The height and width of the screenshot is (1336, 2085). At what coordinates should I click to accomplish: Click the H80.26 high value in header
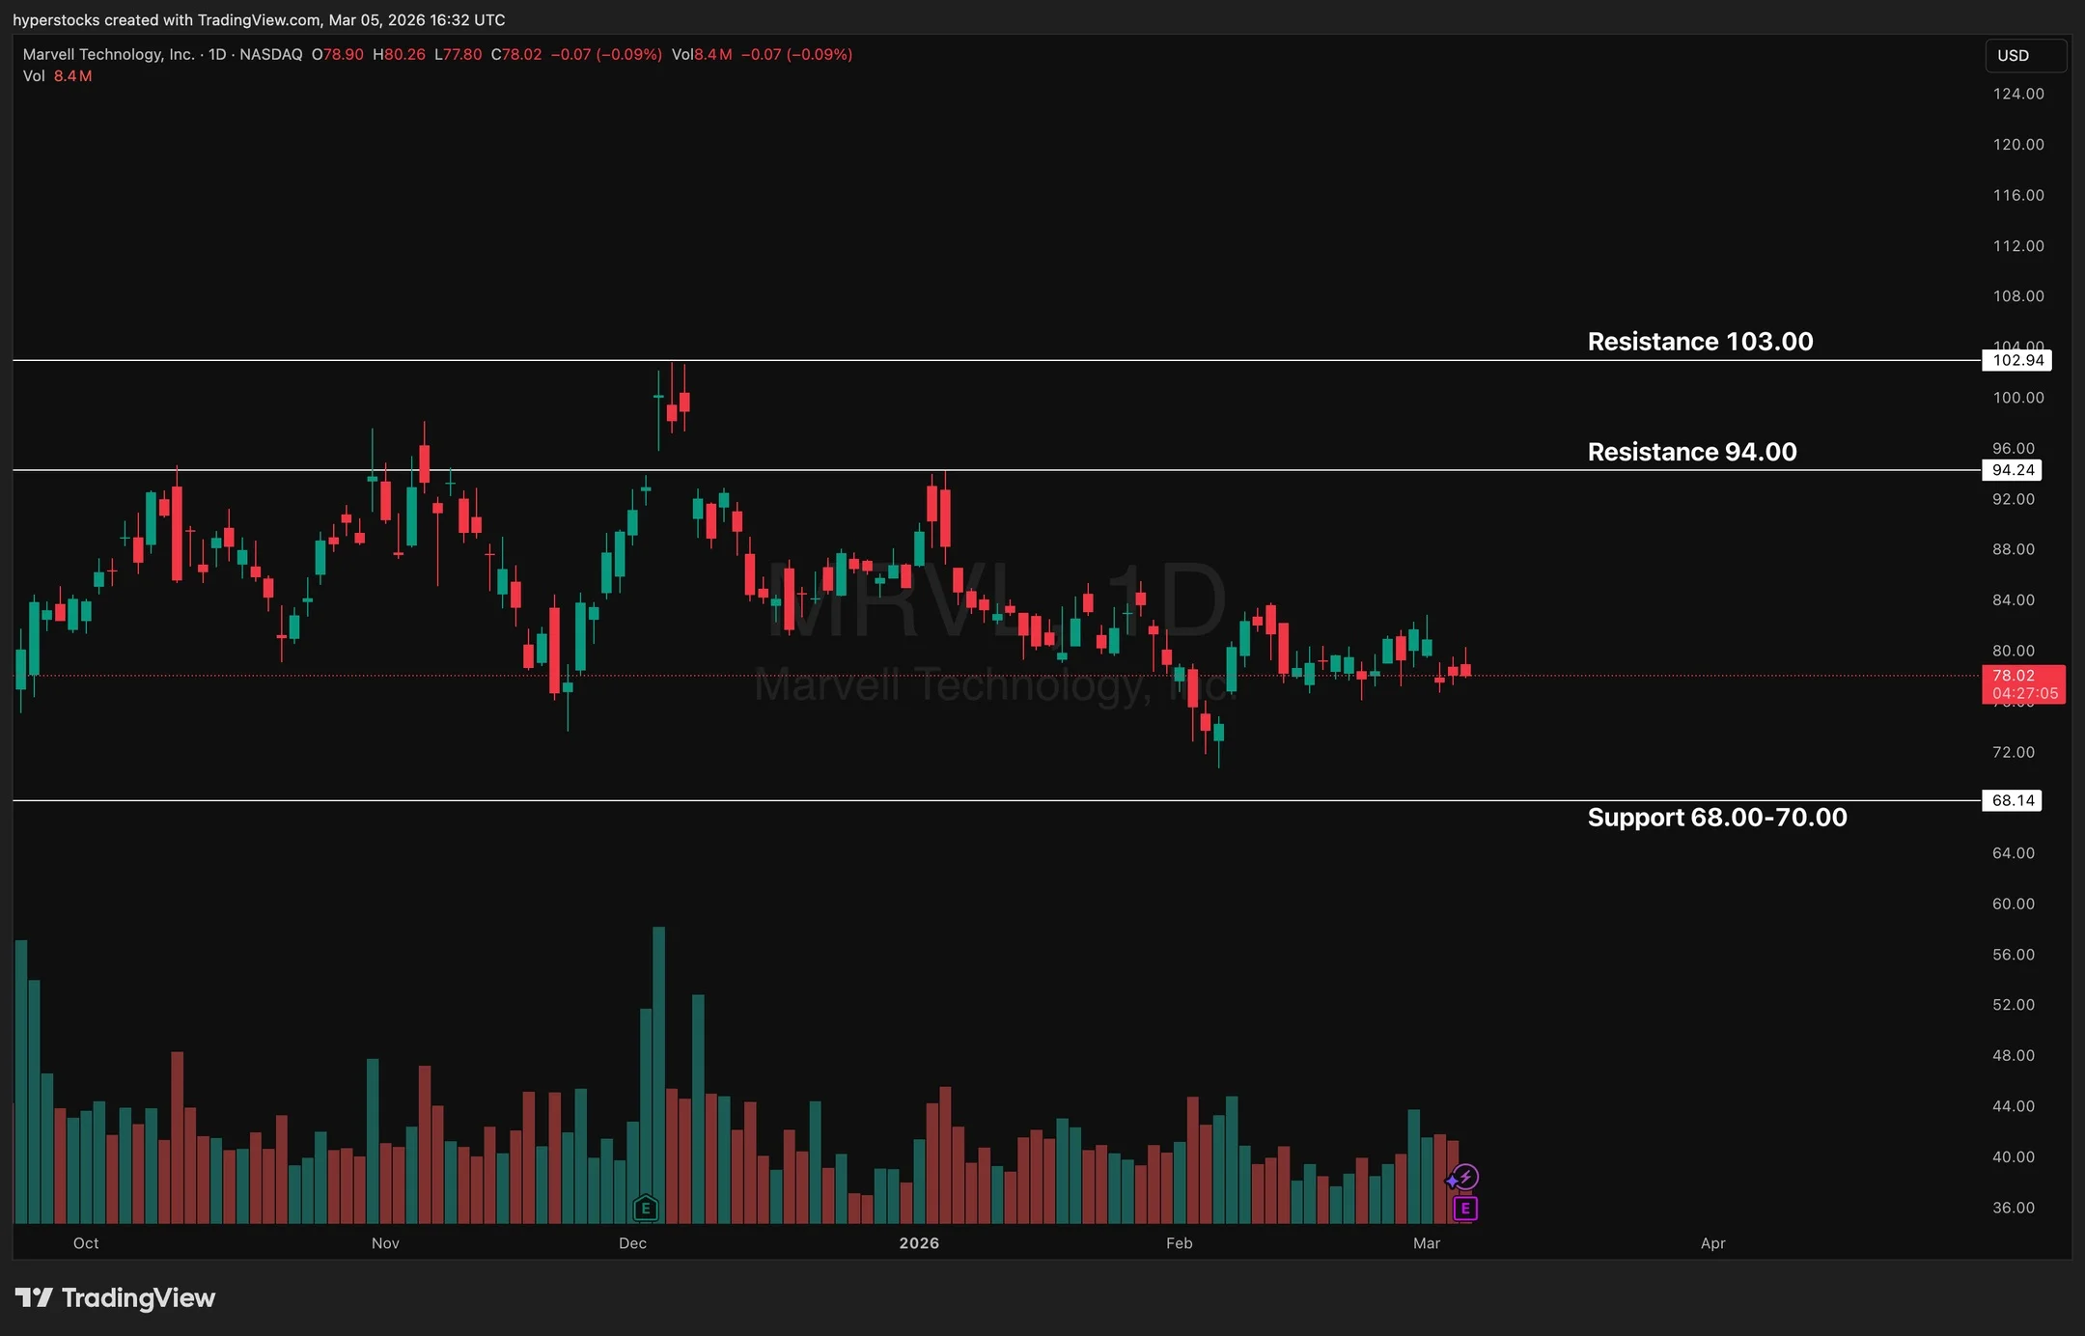(399, 54)
